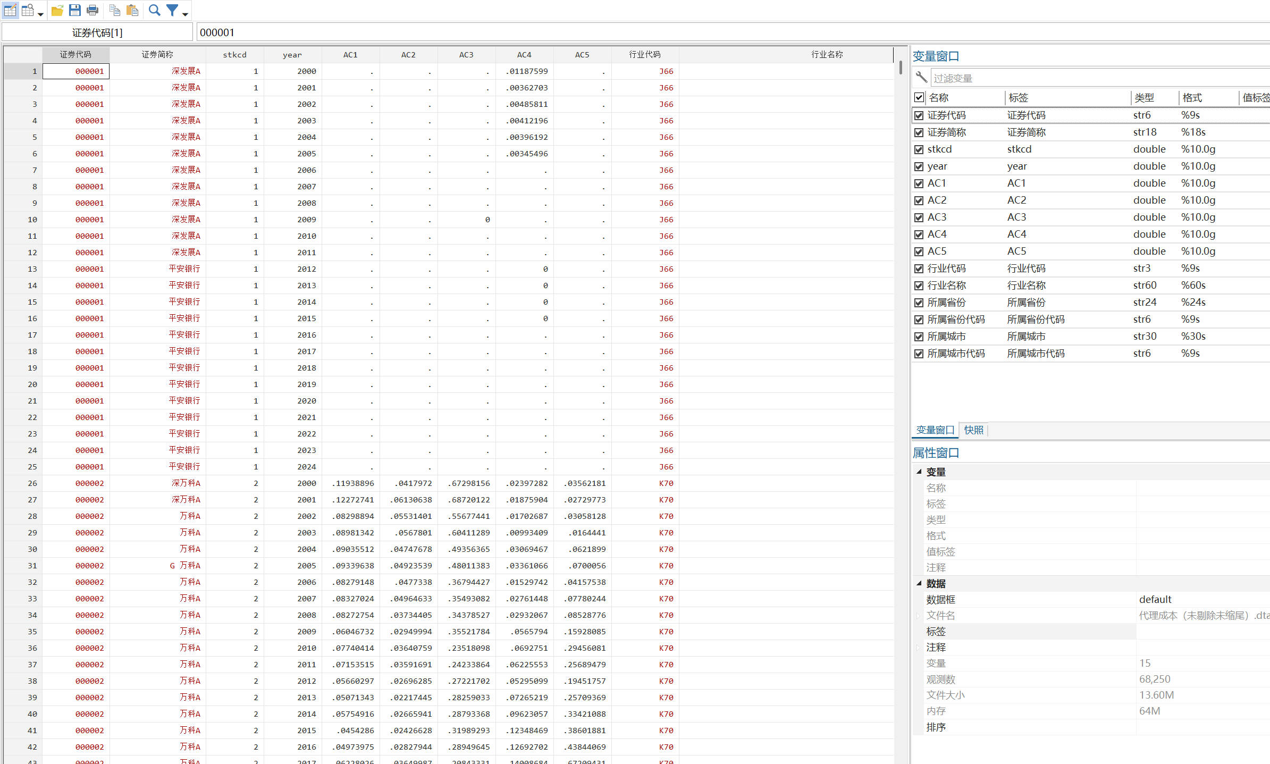Switch to data edit mode icon
This screenshot has width=1270, height=764.
coord(10,10)
